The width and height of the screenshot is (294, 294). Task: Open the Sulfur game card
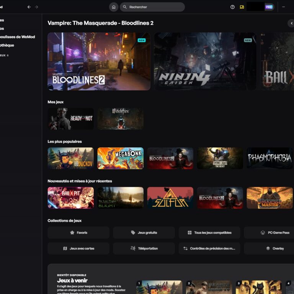pos(170,198)
